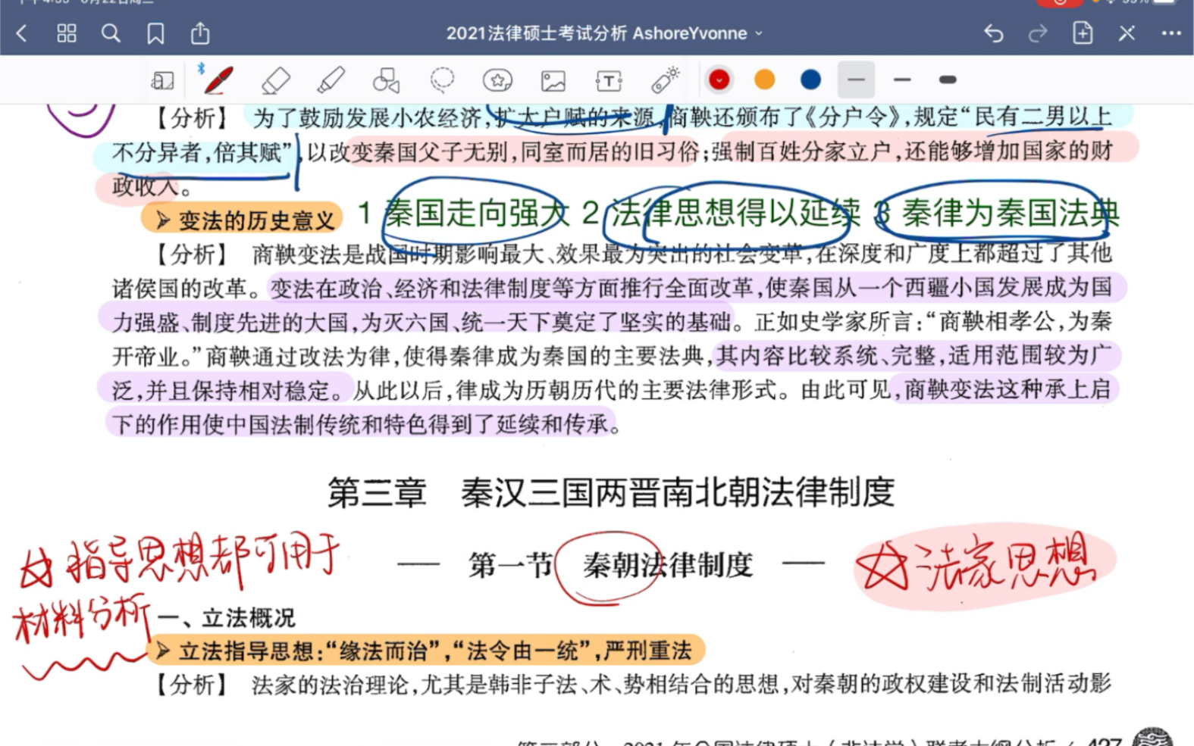Redo the undone action
Image resolution: width=1194 pixels, height=746 pixels.
1037,33
